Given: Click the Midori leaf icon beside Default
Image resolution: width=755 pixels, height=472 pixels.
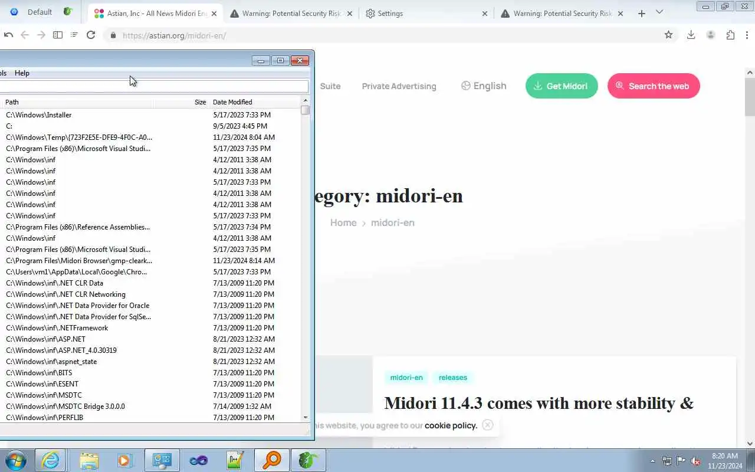Looking at the screenshot, I should pos(68,12).
